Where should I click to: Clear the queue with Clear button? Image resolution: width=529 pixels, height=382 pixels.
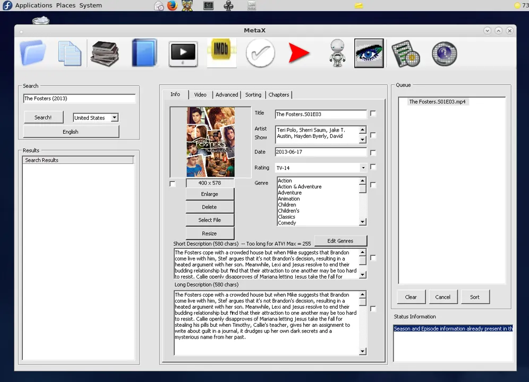(411, 297)
